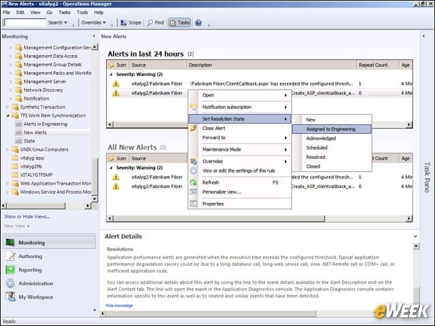Click warning icon of ClientCallback.aspx alert
This screenshot has height=326, width=435.
pyautogui.click(x=116, y=84)
